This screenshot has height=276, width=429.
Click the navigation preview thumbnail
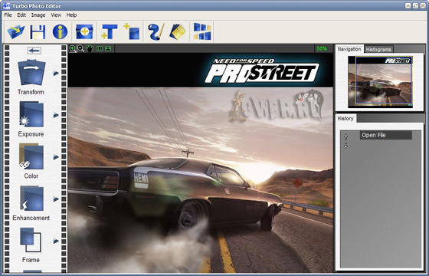380,82
